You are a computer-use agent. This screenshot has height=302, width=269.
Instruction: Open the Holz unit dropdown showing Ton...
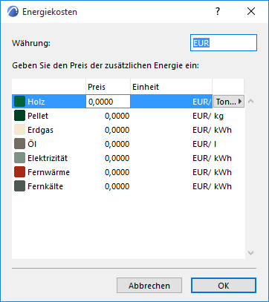tap(229, 102)
